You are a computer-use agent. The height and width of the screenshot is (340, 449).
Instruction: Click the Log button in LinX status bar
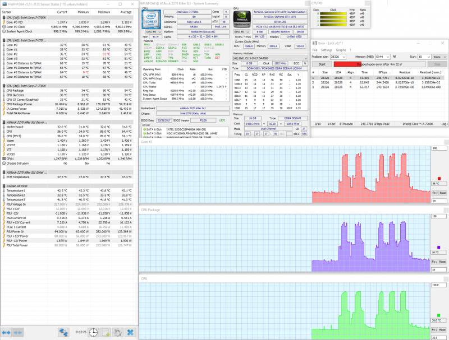(x=444, y=124)
